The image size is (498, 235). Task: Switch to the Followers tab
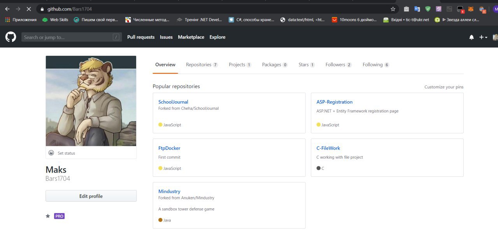(338, 65)
